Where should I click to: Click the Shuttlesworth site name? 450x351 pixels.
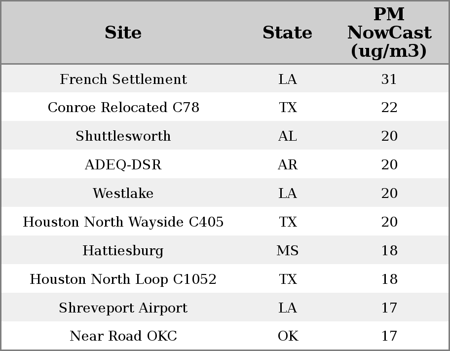[x=123, y=136]
